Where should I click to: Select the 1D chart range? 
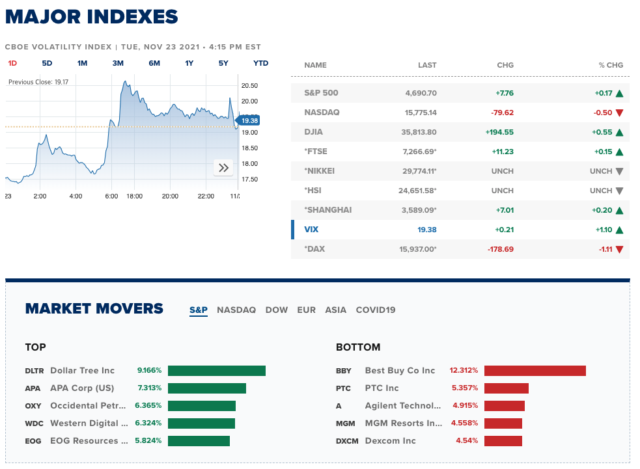[12, 63]
